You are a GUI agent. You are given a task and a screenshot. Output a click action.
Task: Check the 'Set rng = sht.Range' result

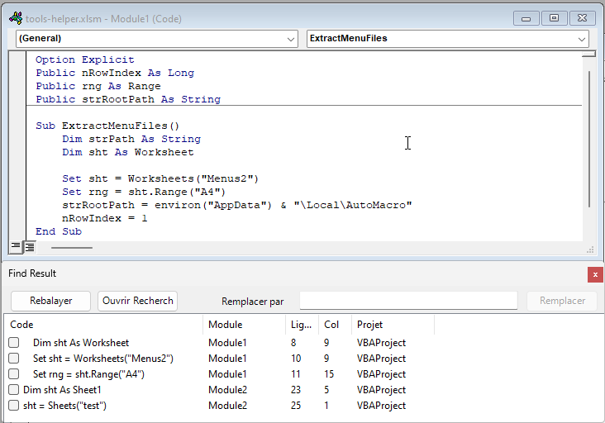pyautogui.click(x=14, y=374)
